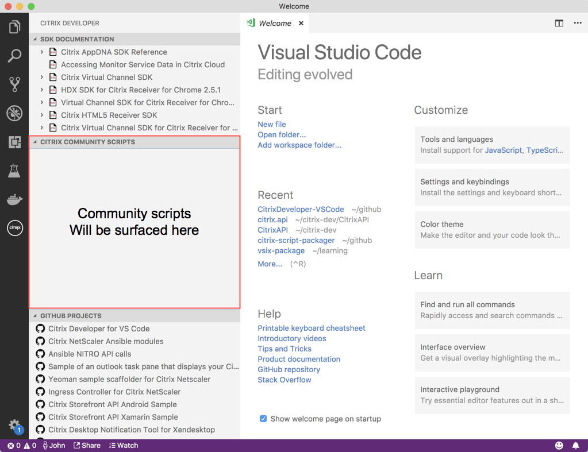
Task: Open the Explorer view in activity bar
Action: (14, 27)
